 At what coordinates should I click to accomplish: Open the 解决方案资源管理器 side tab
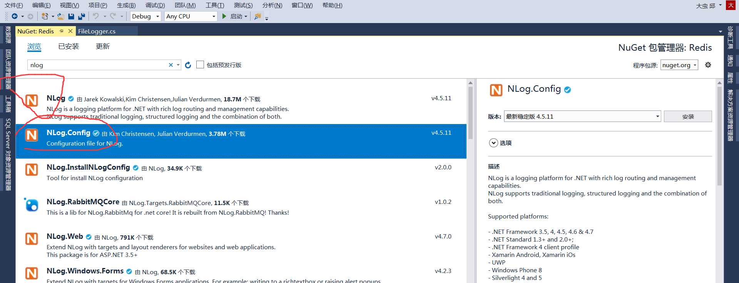tap(730, 116)
